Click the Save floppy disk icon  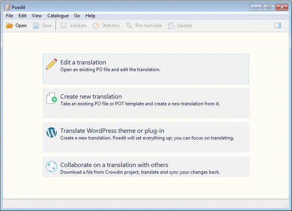pos(36,26)
